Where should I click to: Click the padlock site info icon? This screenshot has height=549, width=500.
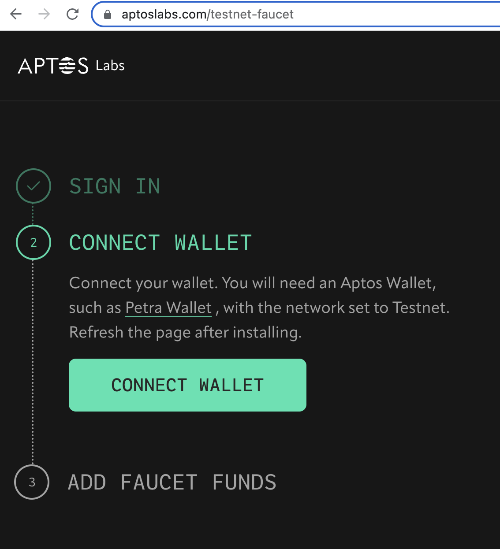point(108,15)
